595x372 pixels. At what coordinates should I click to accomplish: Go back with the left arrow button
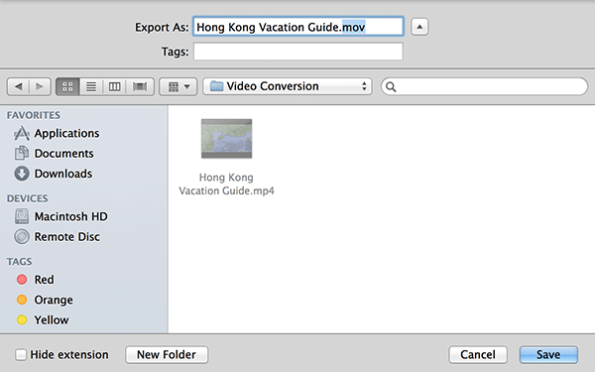click(x=18, y=86)
